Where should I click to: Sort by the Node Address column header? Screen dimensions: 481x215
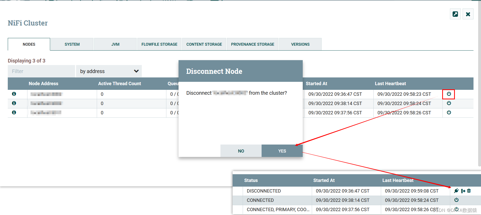click(43, 84)
